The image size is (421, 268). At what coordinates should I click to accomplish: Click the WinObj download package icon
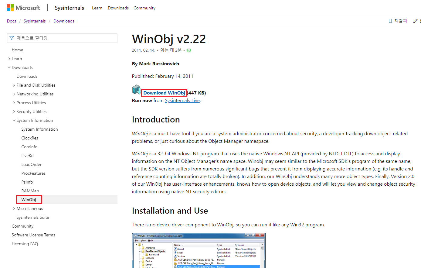pyautogui.click(x=137, y=90)
